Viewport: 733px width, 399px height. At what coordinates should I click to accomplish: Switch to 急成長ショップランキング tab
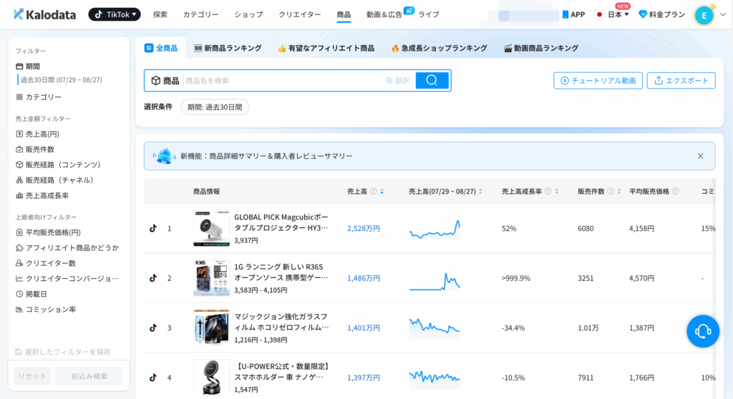[x=439, y=48]
